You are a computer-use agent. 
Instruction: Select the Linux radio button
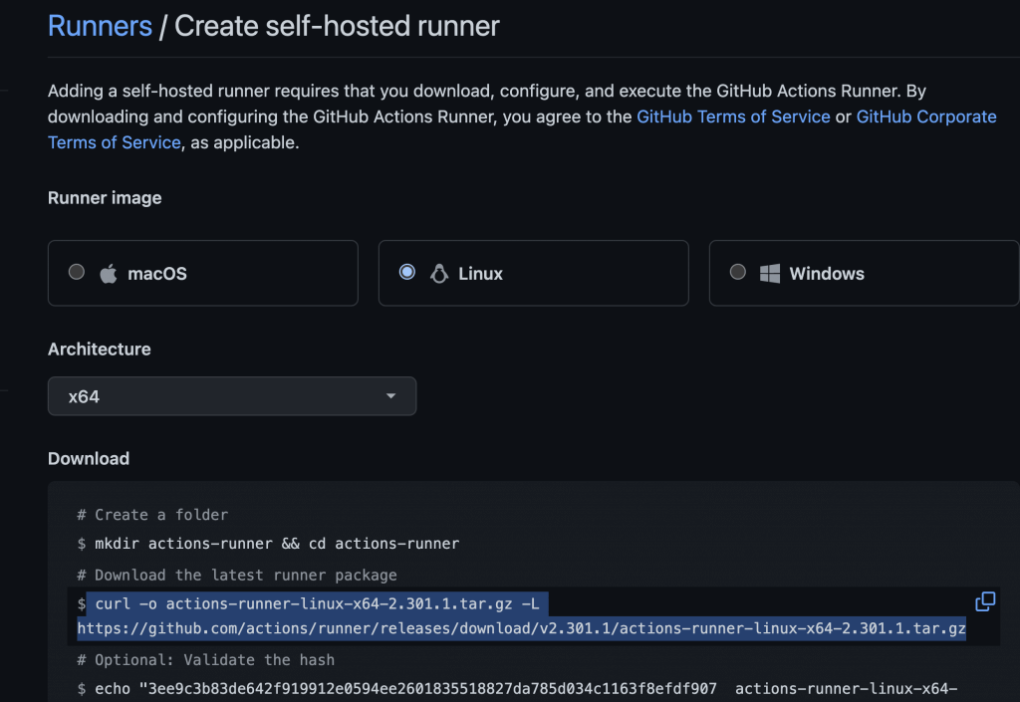point(406,273)
